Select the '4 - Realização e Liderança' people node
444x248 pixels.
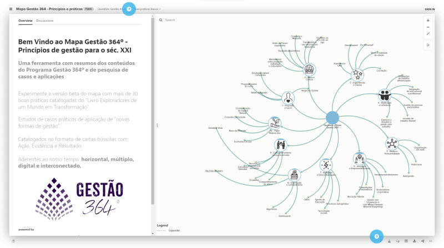coord(385,95)
